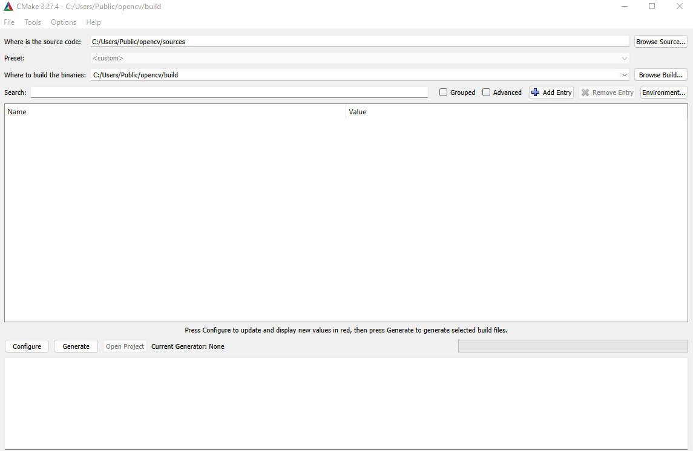693x451 pixels.
Task: Click the Name column header
Action: (175, 112)
